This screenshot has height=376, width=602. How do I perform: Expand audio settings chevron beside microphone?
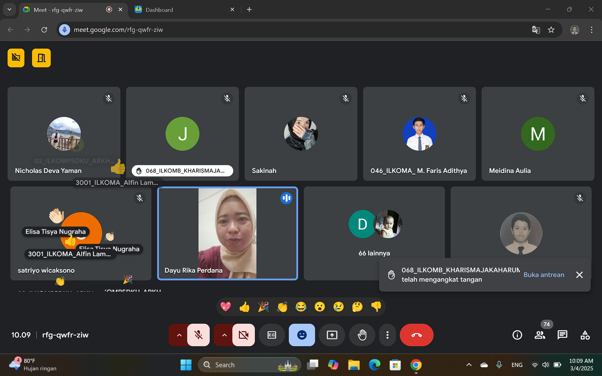[x=179, y=335]
